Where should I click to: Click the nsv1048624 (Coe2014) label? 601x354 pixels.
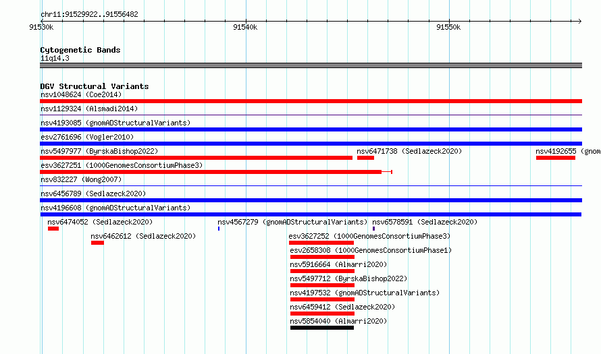[x=81, y=94]
